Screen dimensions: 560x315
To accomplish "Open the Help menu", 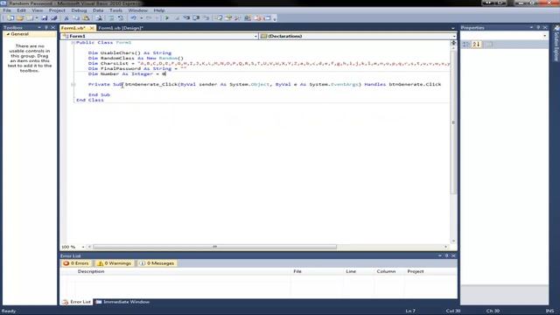I will [x=159, y=10].
